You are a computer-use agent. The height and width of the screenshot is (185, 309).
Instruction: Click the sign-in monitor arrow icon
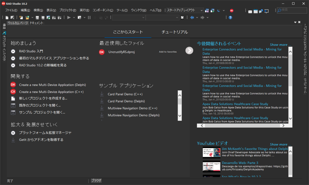click(266, 11)
